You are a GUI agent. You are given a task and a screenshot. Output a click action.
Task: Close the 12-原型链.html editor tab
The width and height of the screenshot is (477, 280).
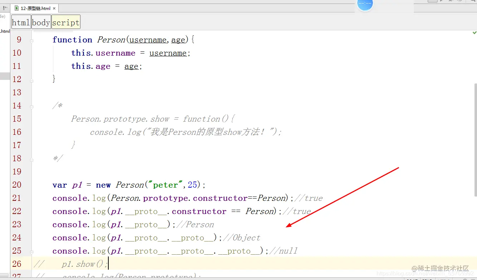pos(54,8)
